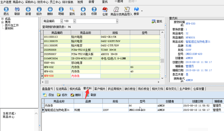224x131 pixels.
Task: Switch to the 生产缺料 tab
Action: pyautogui.click(x=185, y=89)
